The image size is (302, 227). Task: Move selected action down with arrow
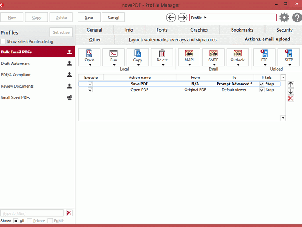(x=291, y=92)
